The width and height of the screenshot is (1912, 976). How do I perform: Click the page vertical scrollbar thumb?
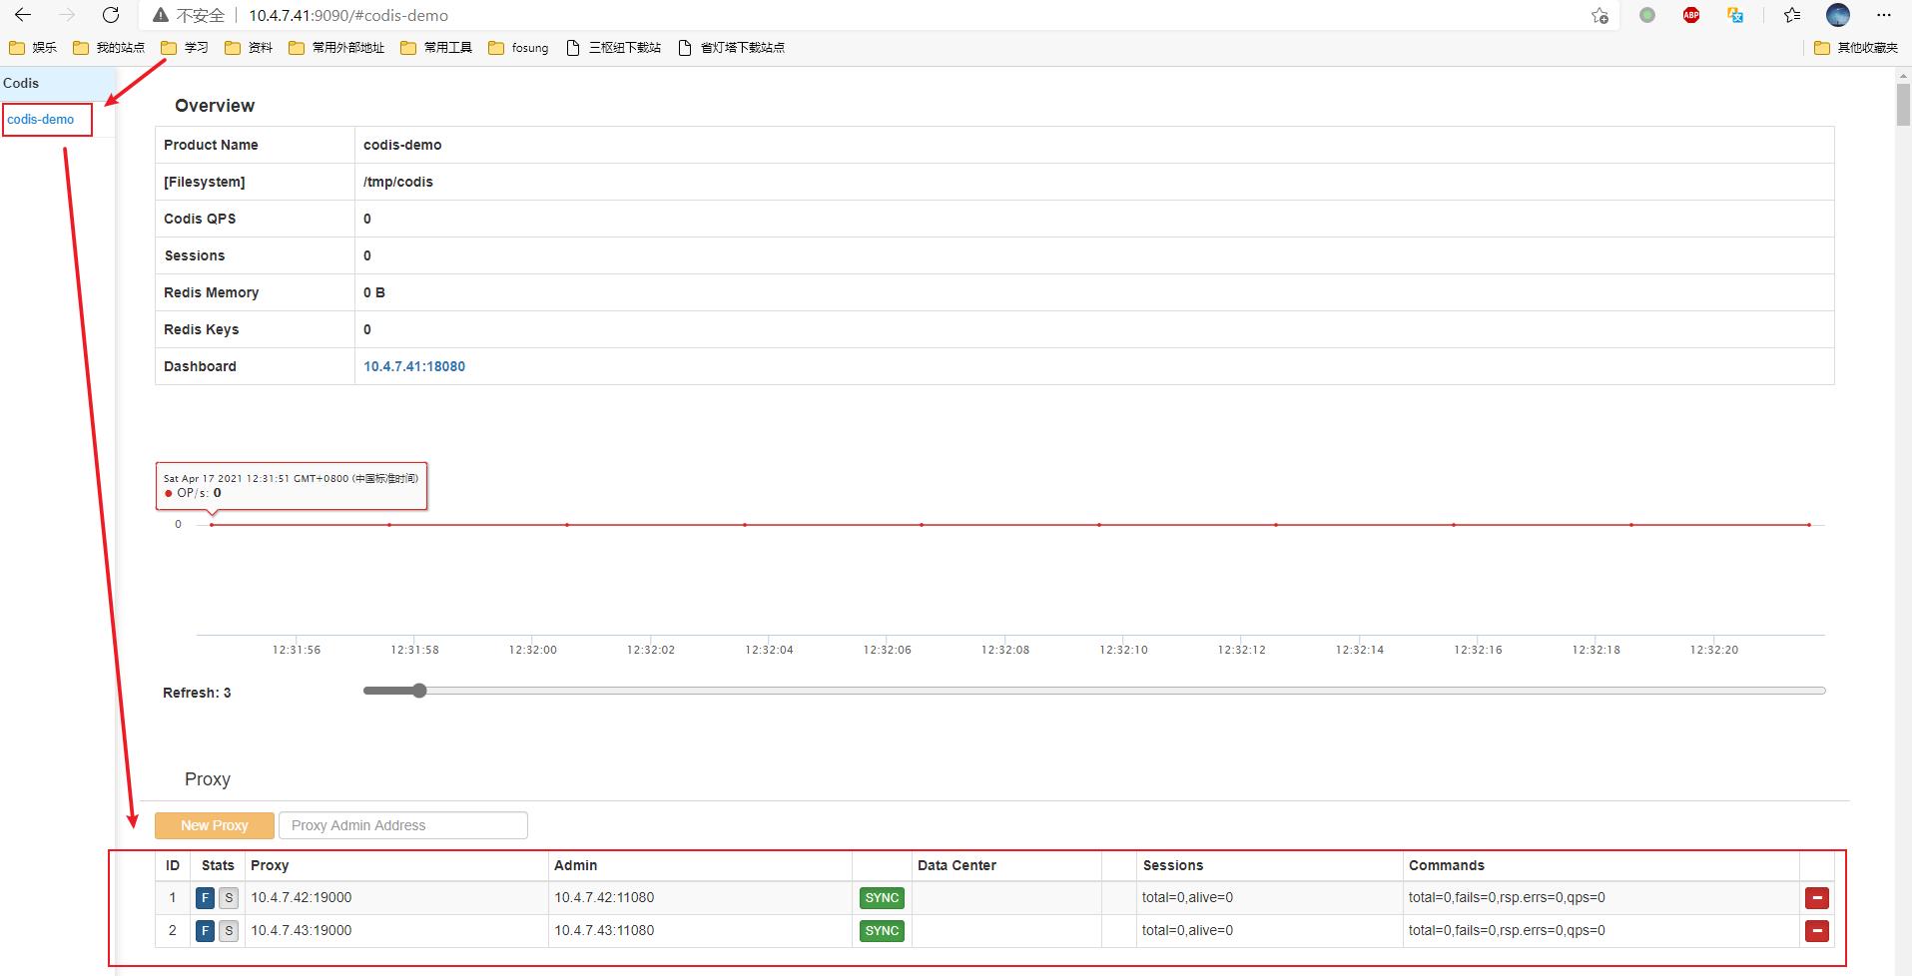click(1904, 104)
